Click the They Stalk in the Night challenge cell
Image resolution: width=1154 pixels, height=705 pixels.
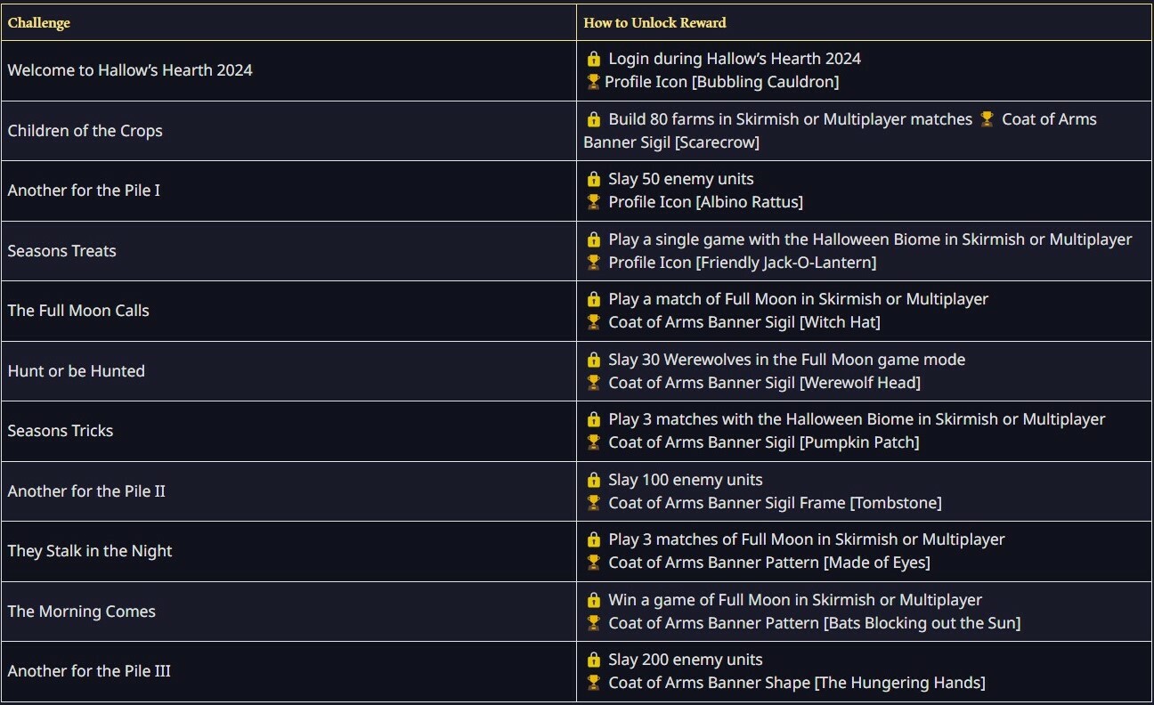point(90,551)
